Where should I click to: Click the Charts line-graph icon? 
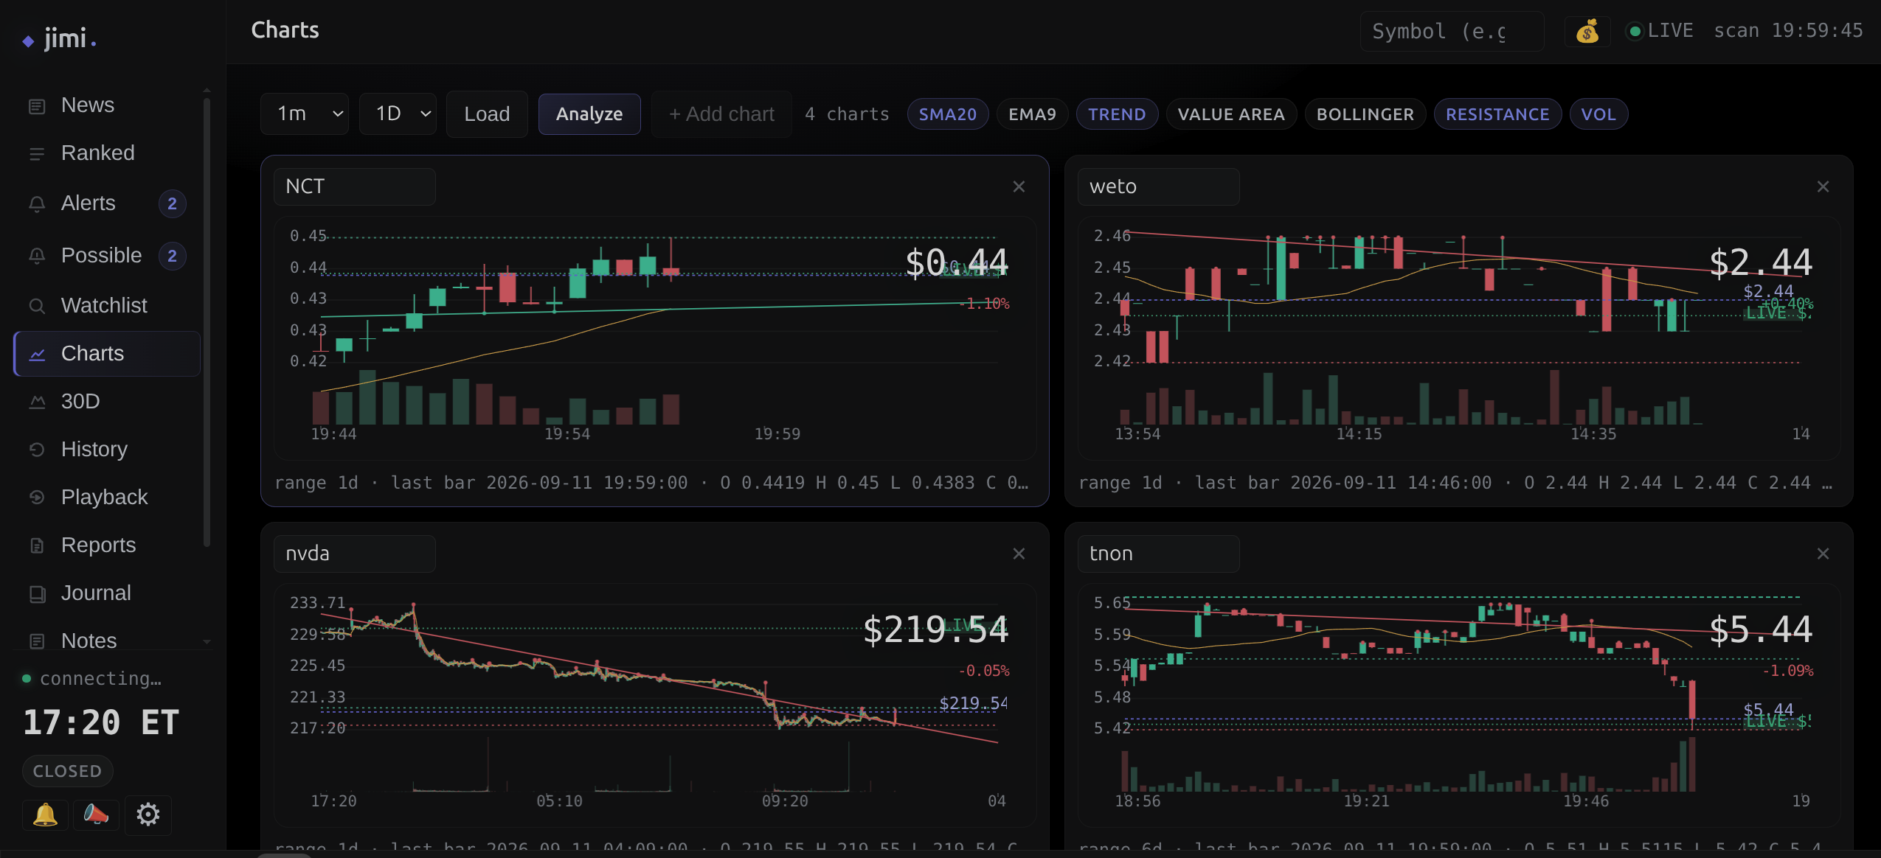point(37,355)
